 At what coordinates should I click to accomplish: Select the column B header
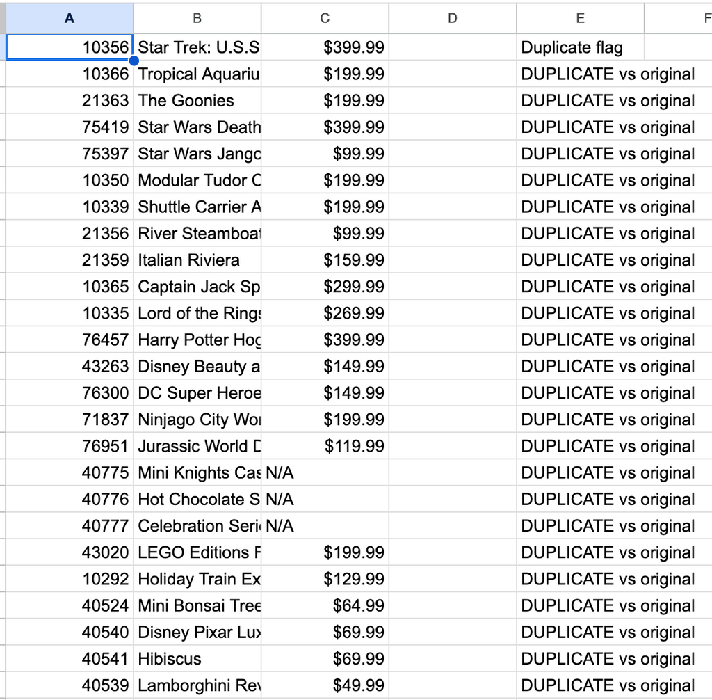197,18
